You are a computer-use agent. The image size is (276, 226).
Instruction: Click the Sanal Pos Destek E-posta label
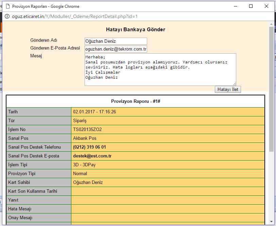click(34, 156)
